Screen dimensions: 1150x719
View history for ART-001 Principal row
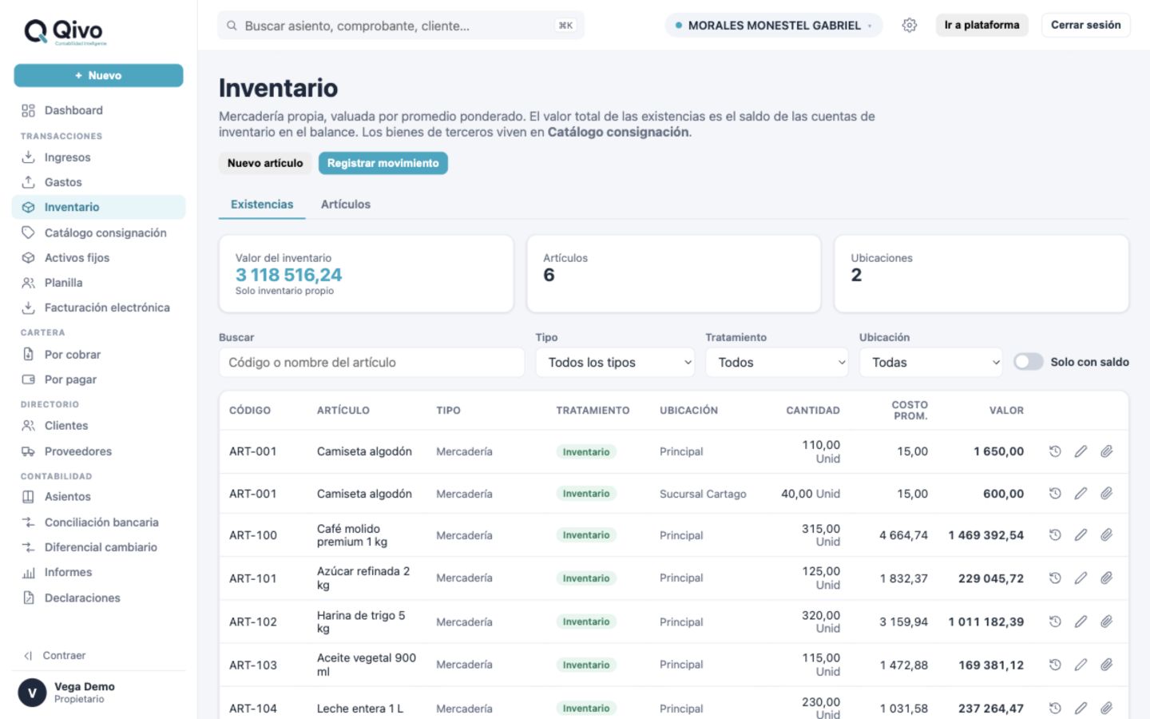pyautogui.click(x=1055, y=451)
